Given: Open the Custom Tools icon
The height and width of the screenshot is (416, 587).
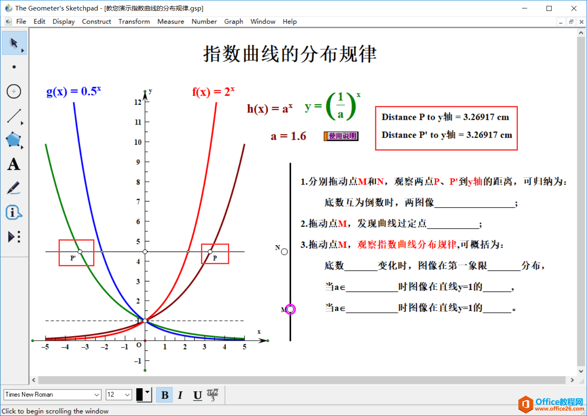Looking at the screenshot, I should click(x=14, y=237).
